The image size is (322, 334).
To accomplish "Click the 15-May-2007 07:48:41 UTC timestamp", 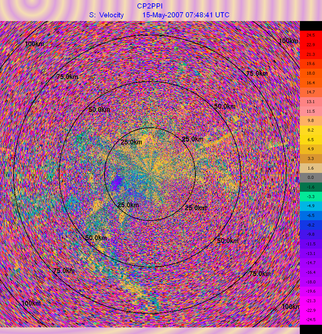I will 186,15.
